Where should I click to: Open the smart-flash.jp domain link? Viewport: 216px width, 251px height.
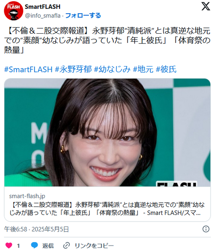27,196
